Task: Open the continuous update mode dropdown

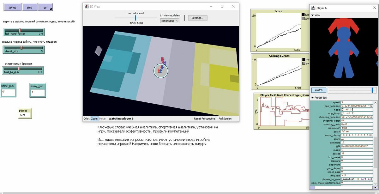Action: 170,21
